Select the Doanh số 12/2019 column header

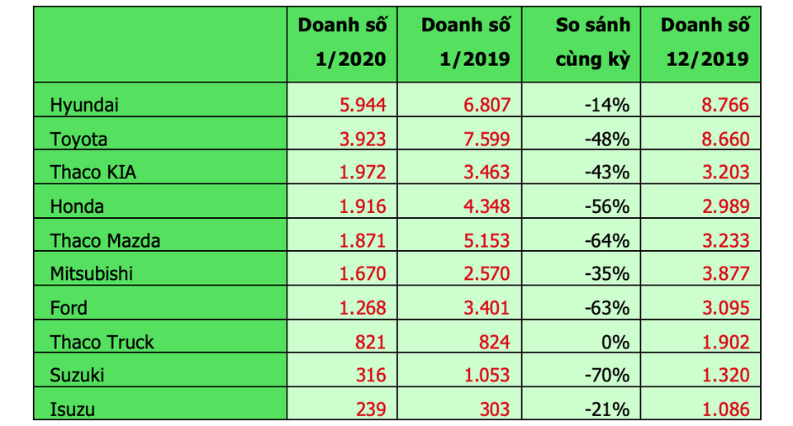click(x=701, y=45)
